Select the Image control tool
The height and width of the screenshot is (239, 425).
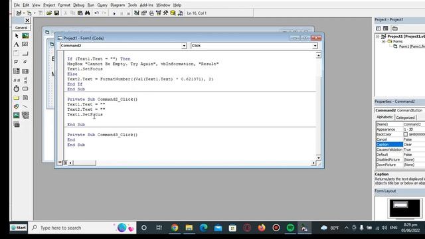[17, 115]
